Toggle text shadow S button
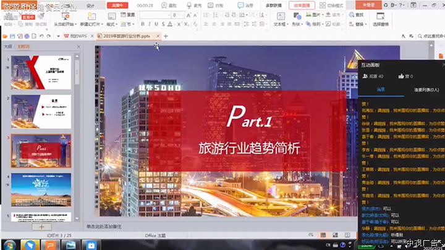Viewport: 445px width, 250px height. click(x=163, y=24)
